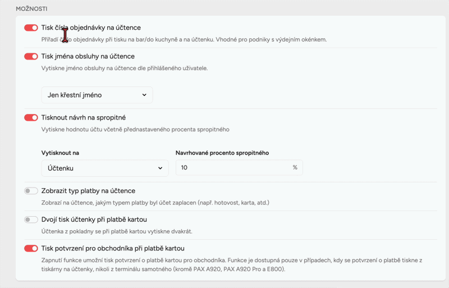Enable the "Zobrazit typ platby na účtence" switch
Viewport: 449px width, 288px height.
tap(31, 191)
